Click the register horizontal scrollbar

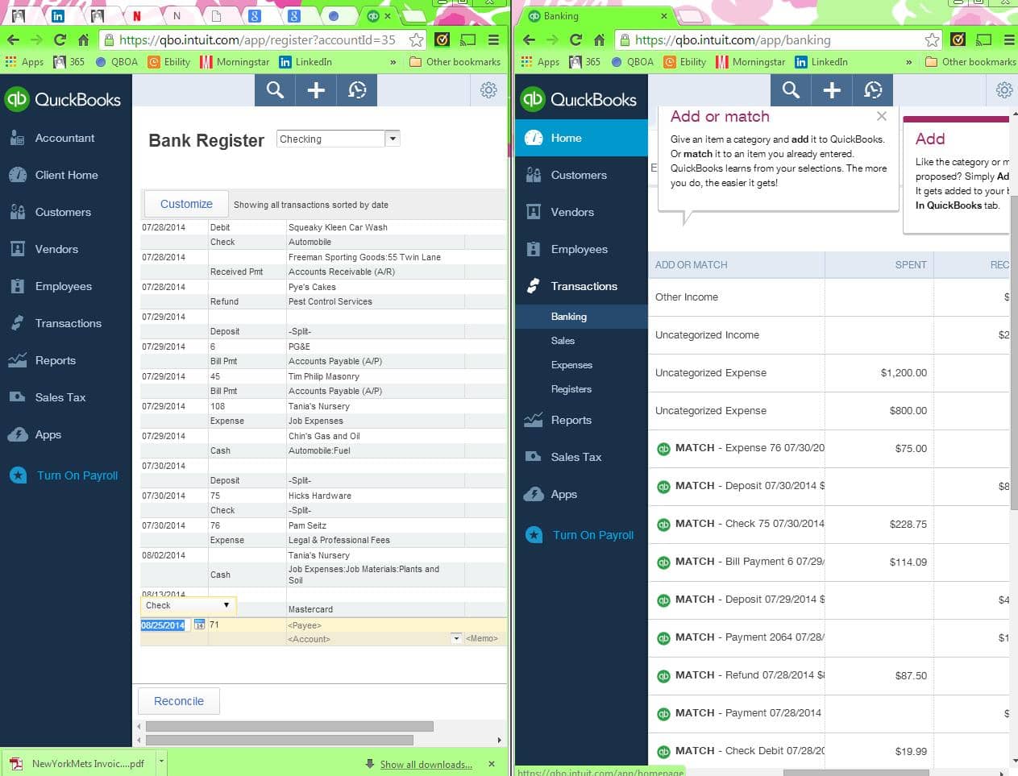click(x=289, y=726)
